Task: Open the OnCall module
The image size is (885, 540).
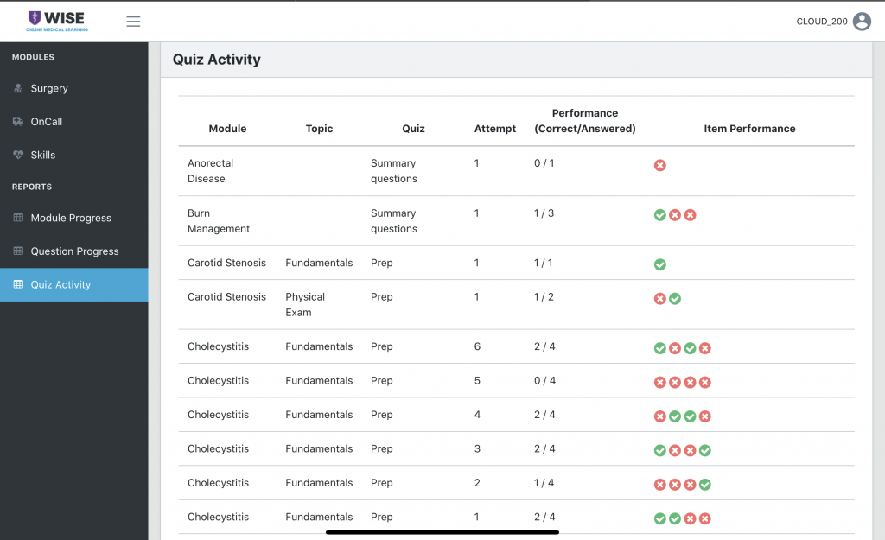Action: pyautogui.click(x=47, y=122)
